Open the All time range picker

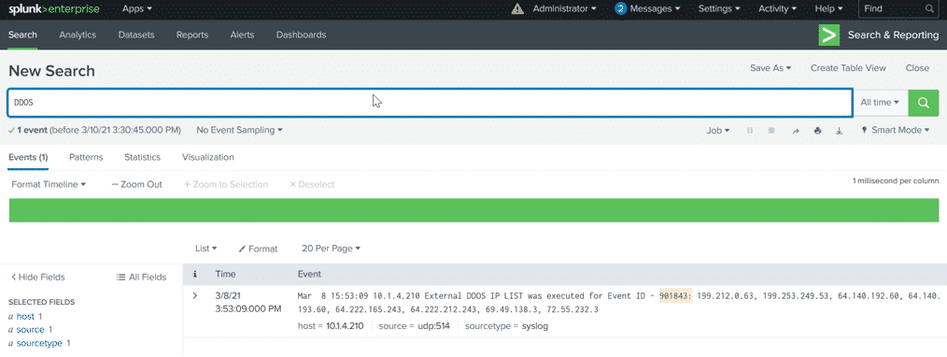[880, 103]
